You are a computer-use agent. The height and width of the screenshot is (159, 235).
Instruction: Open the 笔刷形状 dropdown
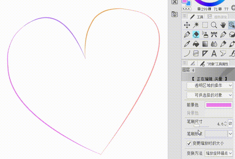[219, 134]
